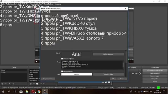168x94 pixels.
Task: Confirm dialog with OK button
Action: [113, 79]
